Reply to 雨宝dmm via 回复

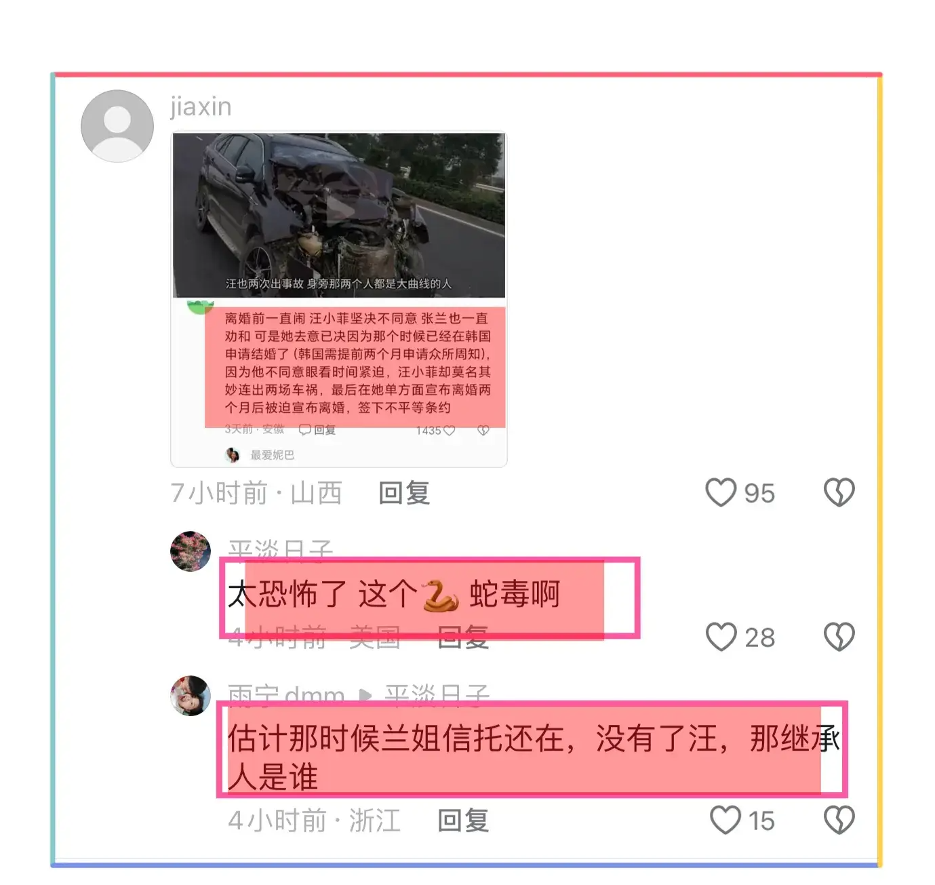tap(463, 821)
